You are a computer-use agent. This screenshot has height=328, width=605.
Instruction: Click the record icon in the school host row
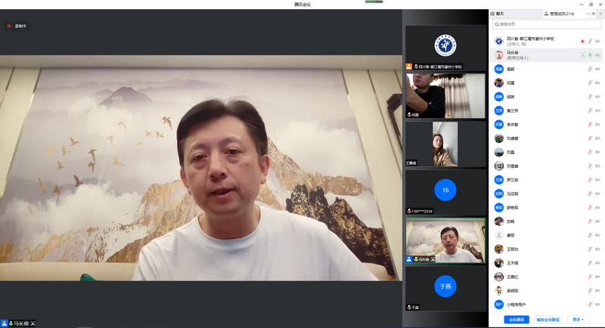pos(582,41)
